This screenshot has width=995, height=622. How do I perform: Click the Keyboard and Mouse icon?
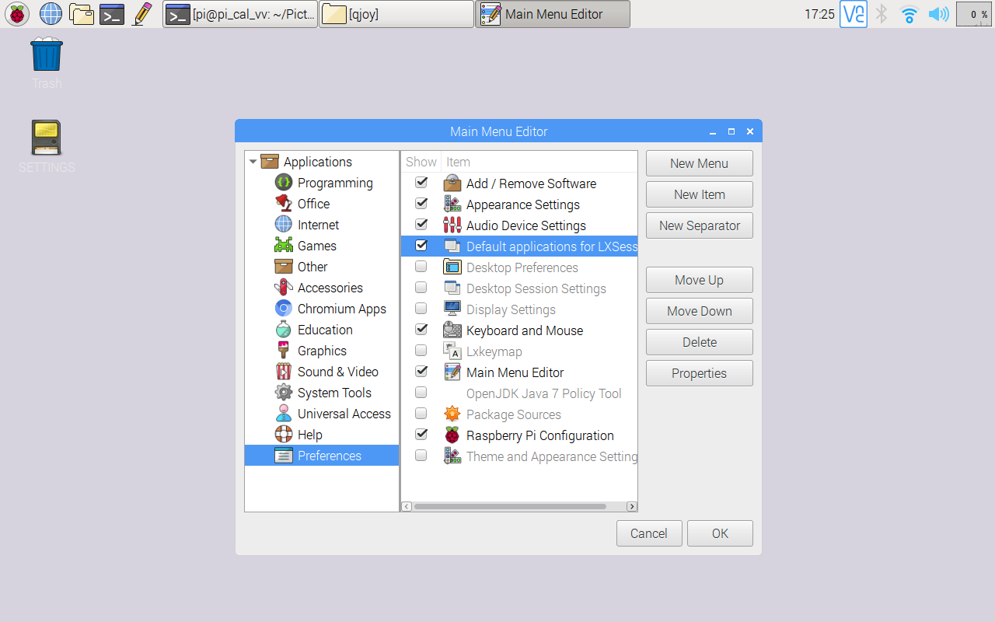(x=452, y=330)
